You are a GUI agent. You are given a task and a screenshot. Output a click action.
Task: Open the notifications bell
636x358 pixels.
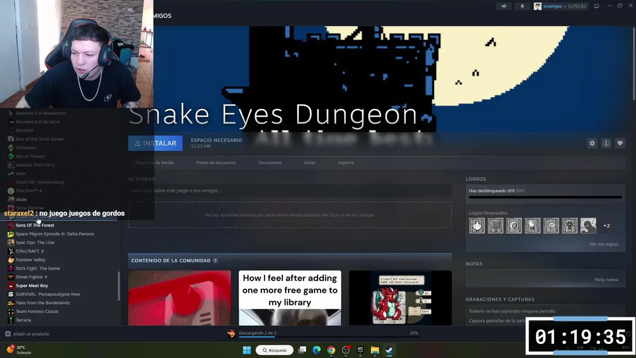pos(522,6)
